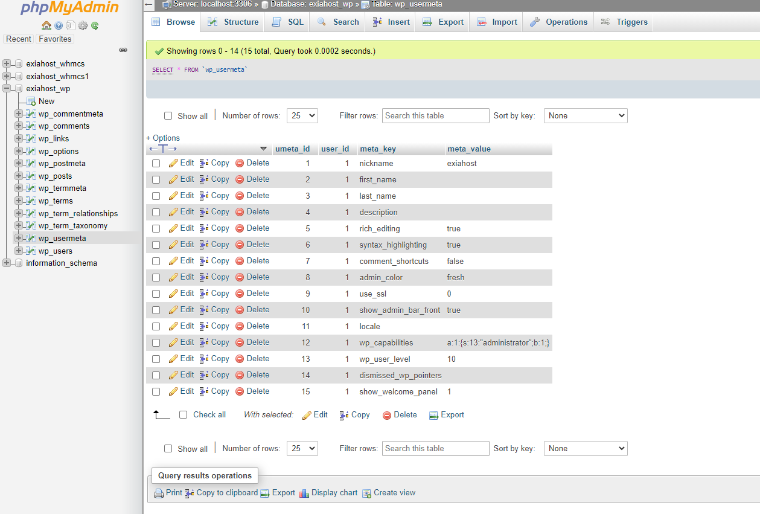
Task: Click Copy to clipboard icon
Action: tap(190, 493)
